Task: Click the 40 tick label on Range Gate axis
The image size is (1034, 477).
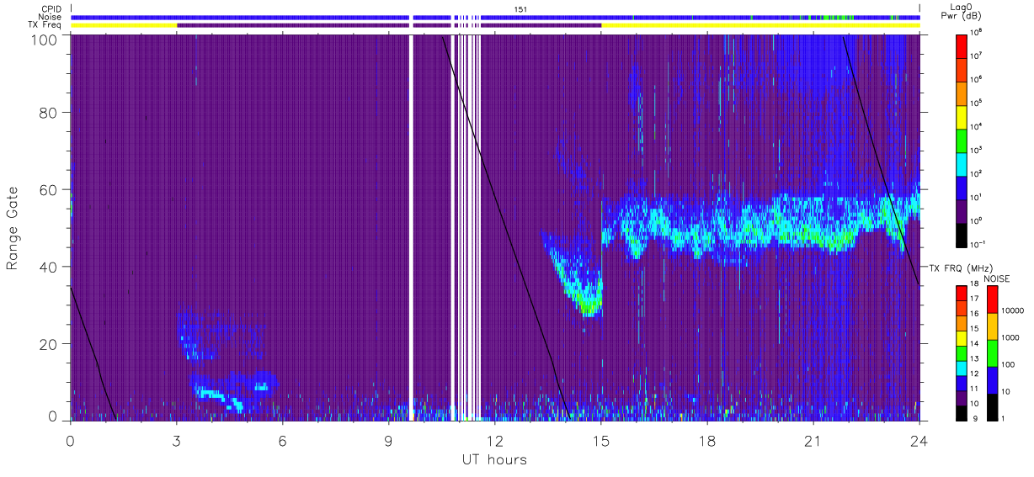Action: pyautogui.click(x=48, y=267)
